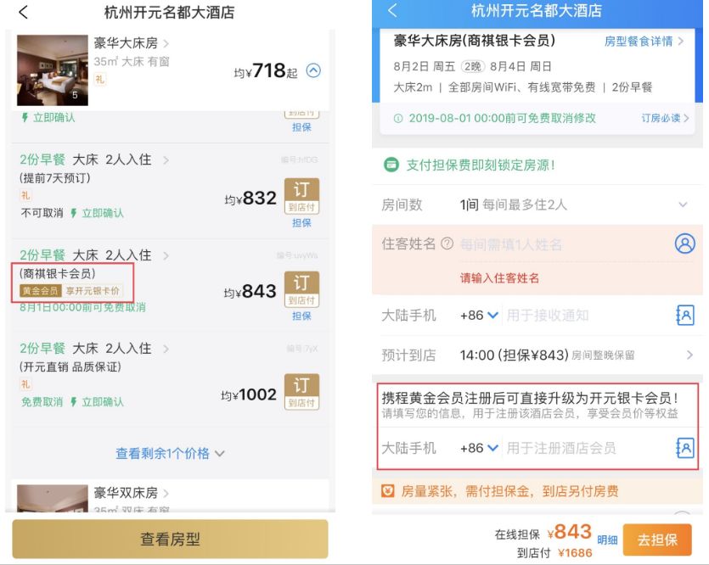Screen dimensions: 709x565
Task: Open contacts icon beside 用于接收通知 phone field
Action: 685,315
